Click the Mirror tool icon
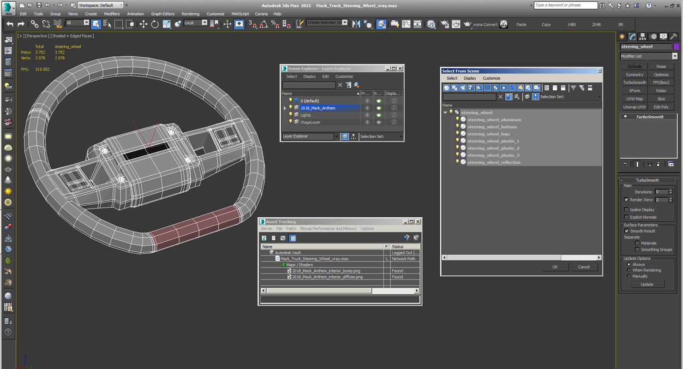This screenshot has width=683, height=369. coord(356,24)
